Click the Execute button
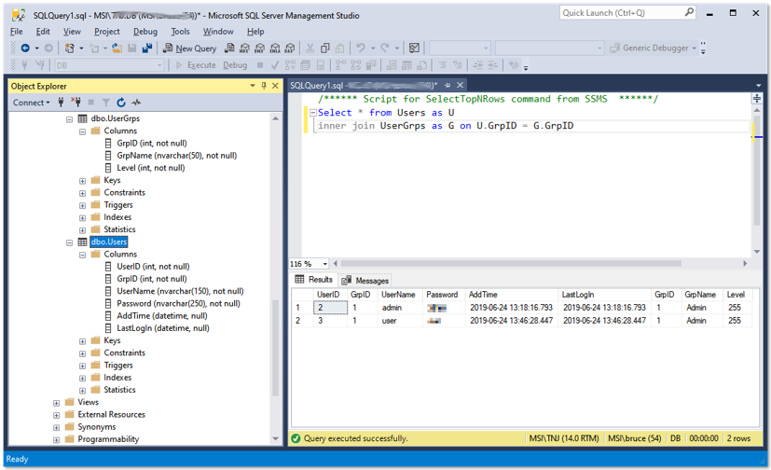Viewport: 771px width, 470px height. click(x=196, y=65)
